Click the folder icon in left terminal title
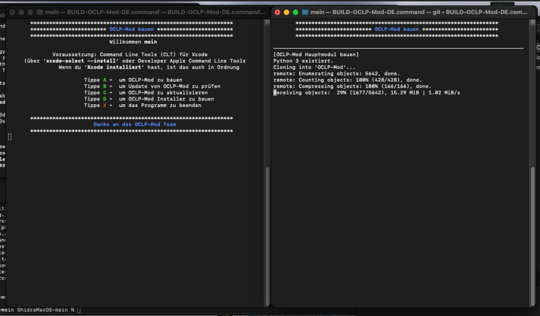Image resolution: width=540 pixels, height=316 pixels. tap(39, 12)
